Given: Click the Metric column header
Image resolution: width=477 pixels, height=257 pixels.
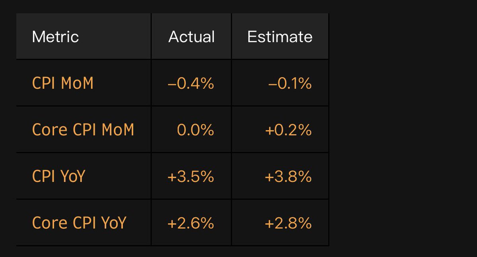Looking at the screenshot, I should pos(55,37).
